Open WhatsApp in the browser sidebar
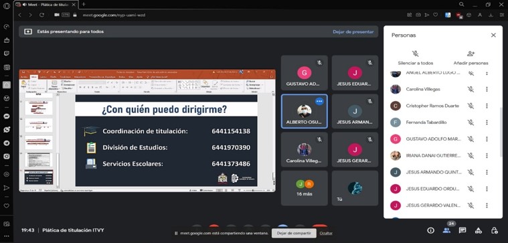 pyautogui.click(x=7, y=130)
